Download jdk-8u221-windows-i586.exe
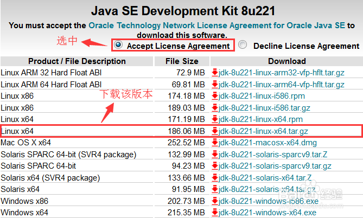This screenshot has width=363, height=218. tap(269, 201)
